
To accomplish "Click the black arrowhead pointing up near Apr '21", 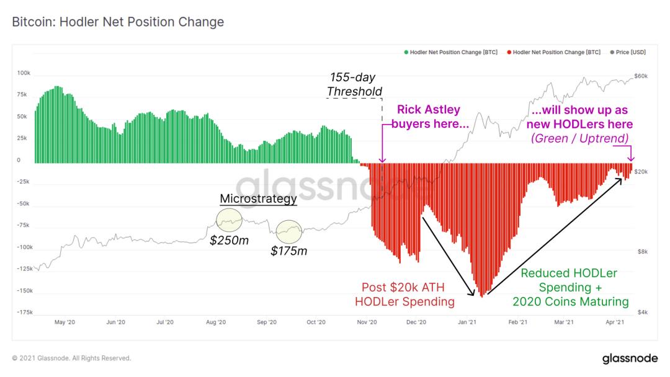I will click(x=619, y=182).
